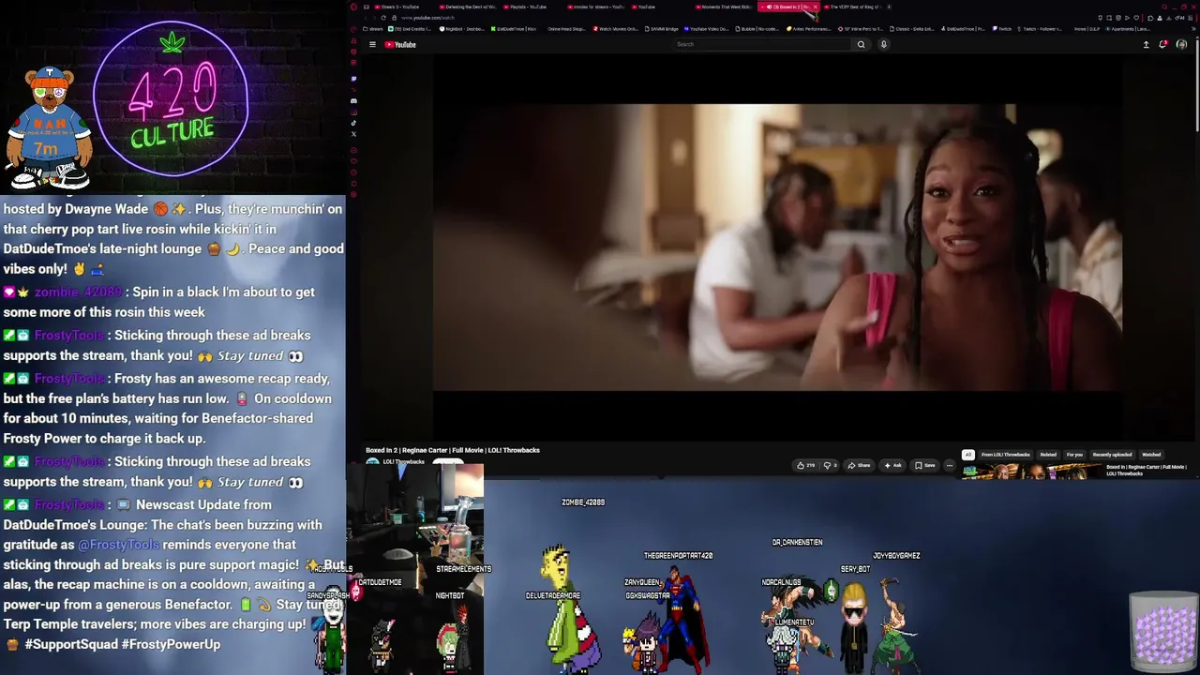Open the Watch Movies Online bookmark
The width and height of the screenshot is (1200, 675).
pos(616,29)
